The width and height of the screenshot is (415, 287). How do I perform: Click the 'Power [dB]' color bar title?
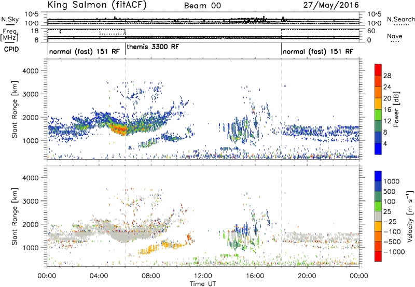click(396, 109)
